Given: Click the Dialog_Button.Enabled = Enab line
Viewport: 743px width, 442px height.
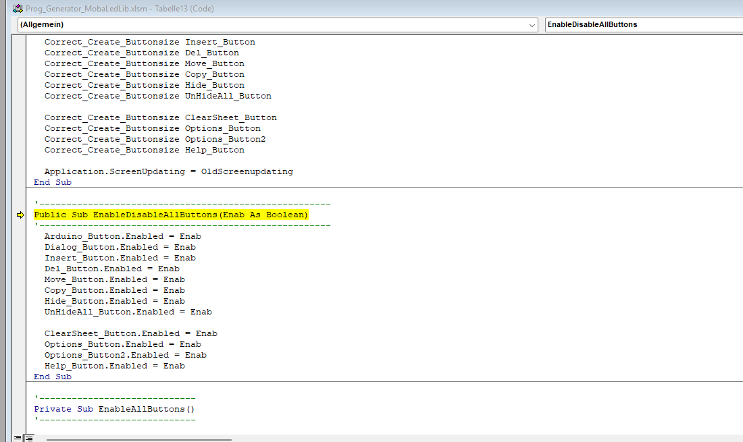Looking at the screenshot, I should tap(120, 247).
